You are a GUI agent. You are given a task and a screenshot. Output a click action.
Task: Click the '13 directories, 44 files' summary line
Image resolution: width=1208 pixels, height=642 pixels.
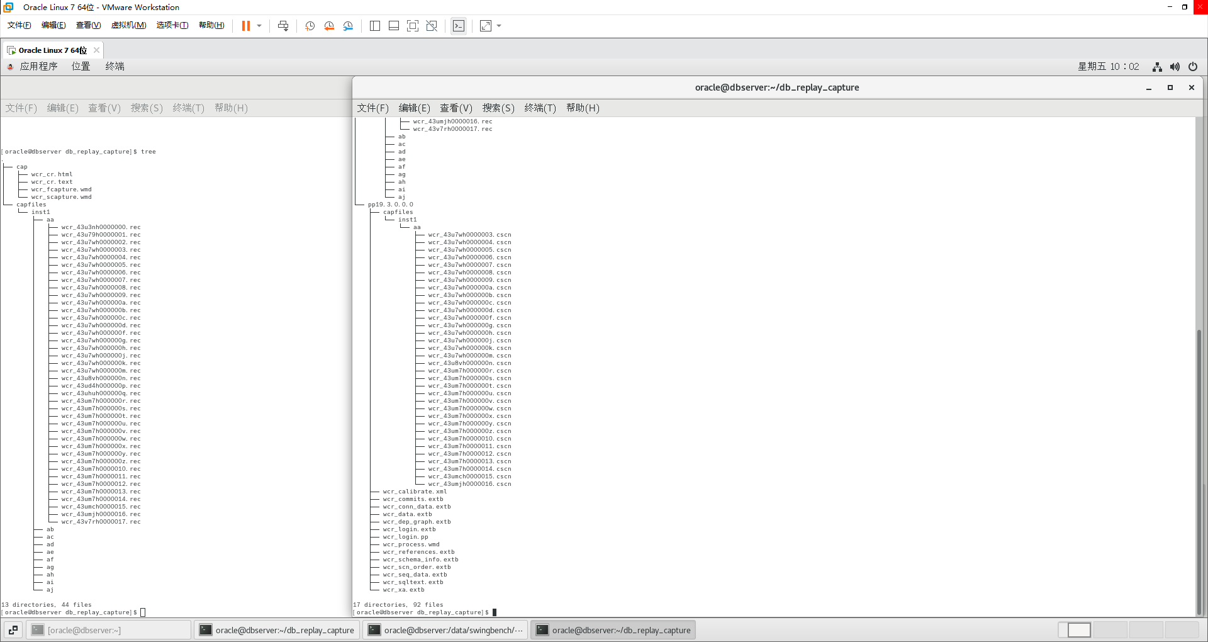(x=47, y=605)
